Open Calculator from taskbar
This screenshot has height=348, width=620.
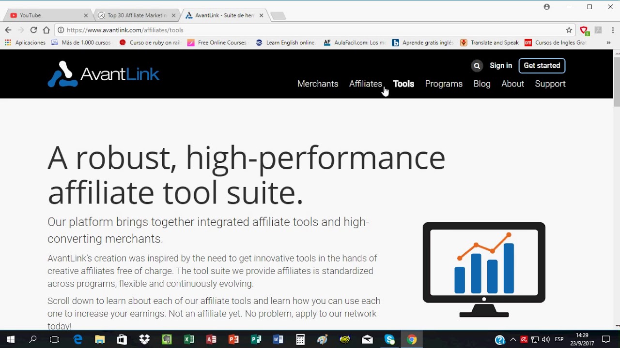coord(300,339)
